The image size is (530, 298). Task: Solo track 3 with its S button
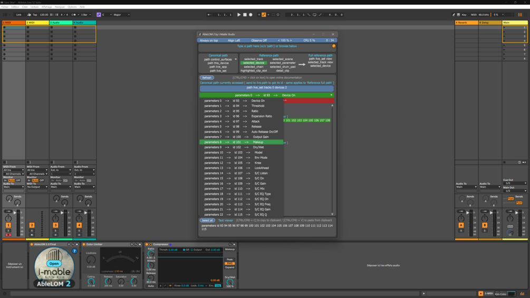tap(55, 231)
